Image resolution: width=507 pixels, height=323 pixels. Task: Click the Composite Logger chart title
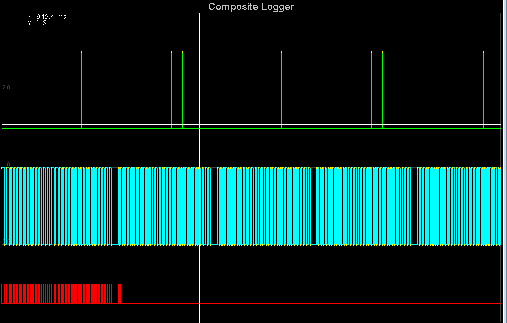coord(251,6)
